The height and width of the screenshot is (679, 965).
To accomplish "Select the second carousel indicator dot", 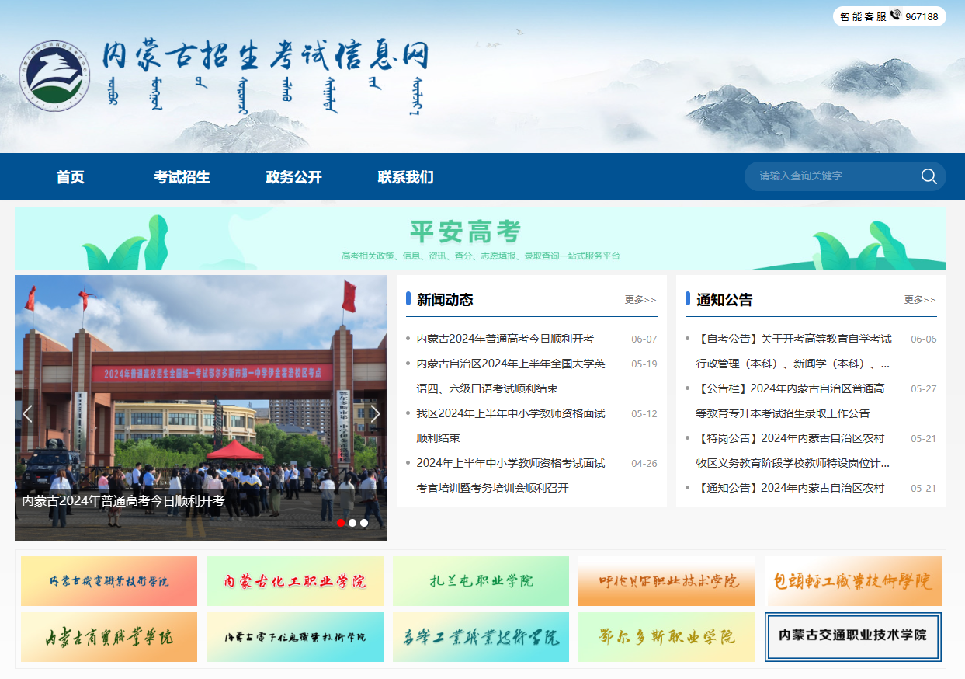I will click(352, 523).
